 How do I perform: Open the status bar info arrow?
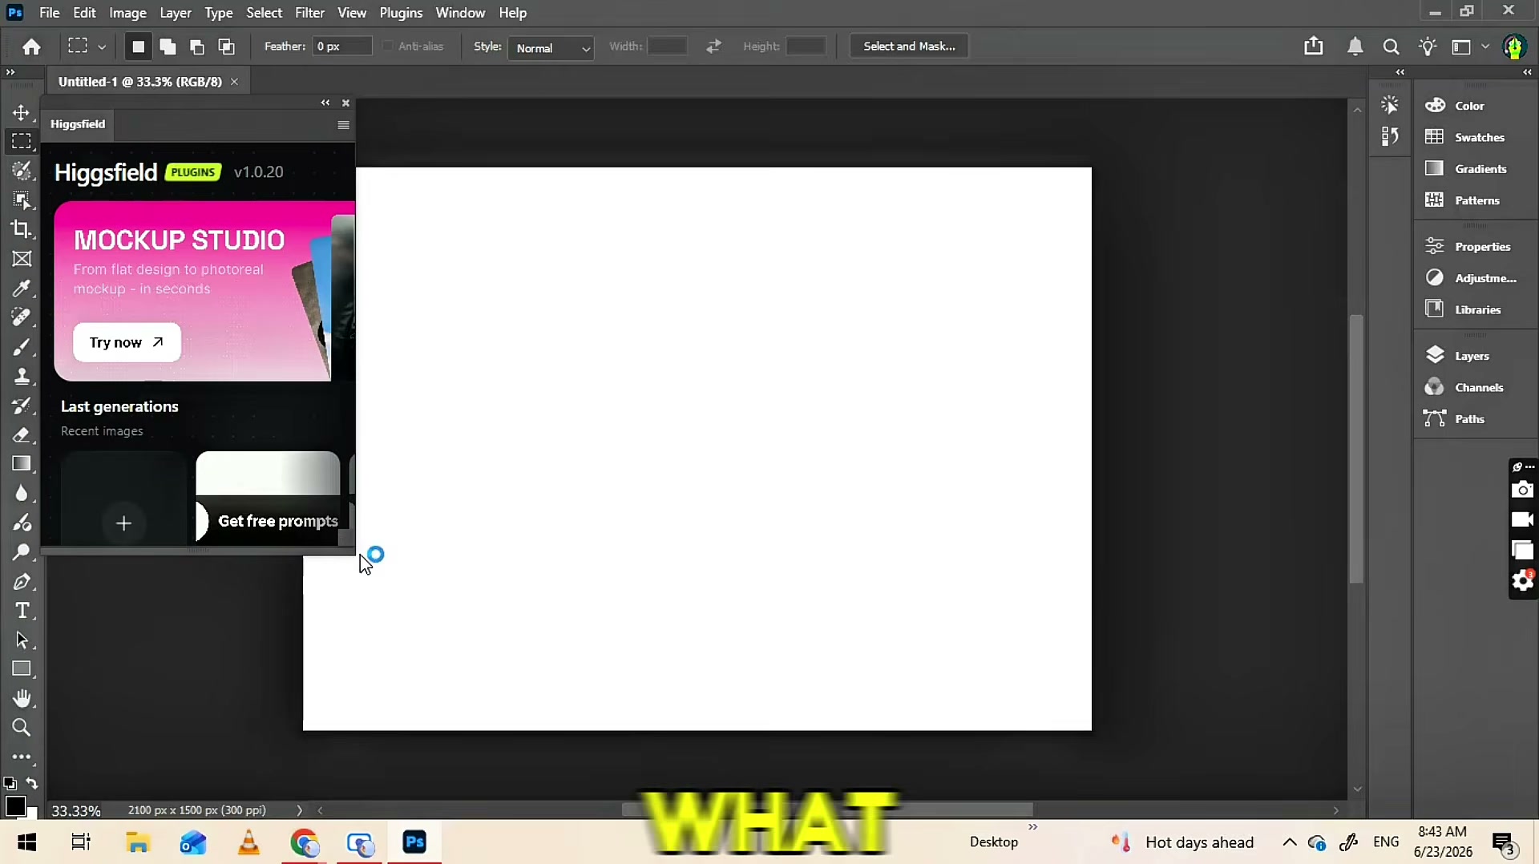[x=299, y=810]
